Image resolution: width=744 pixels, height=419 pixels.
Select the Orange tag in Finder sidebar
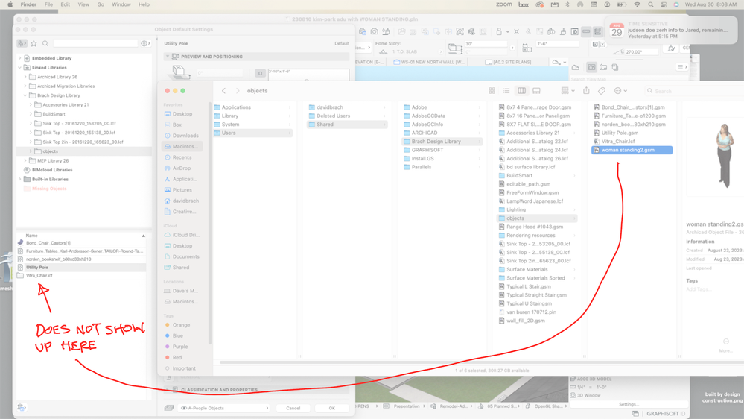181,325
